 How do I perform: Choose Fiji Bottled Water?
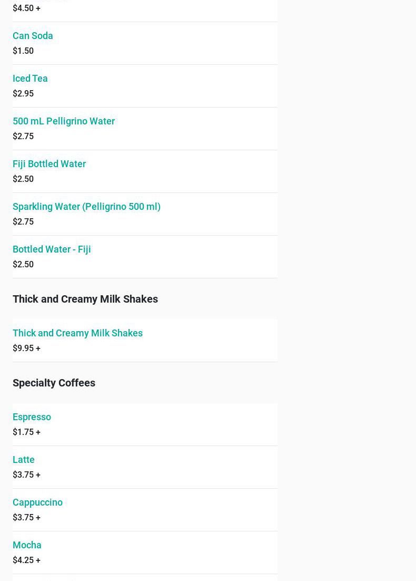(x=49, y=164)
